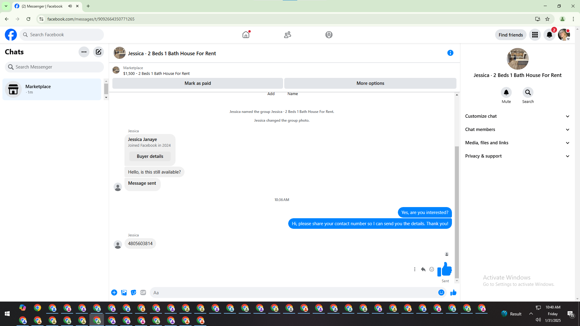Open the Facebook logo home link

11,35
